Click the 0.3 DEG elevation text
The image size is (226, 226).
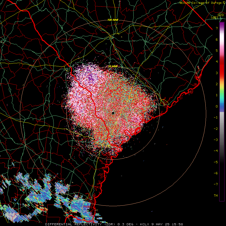(x=125, y=224)
